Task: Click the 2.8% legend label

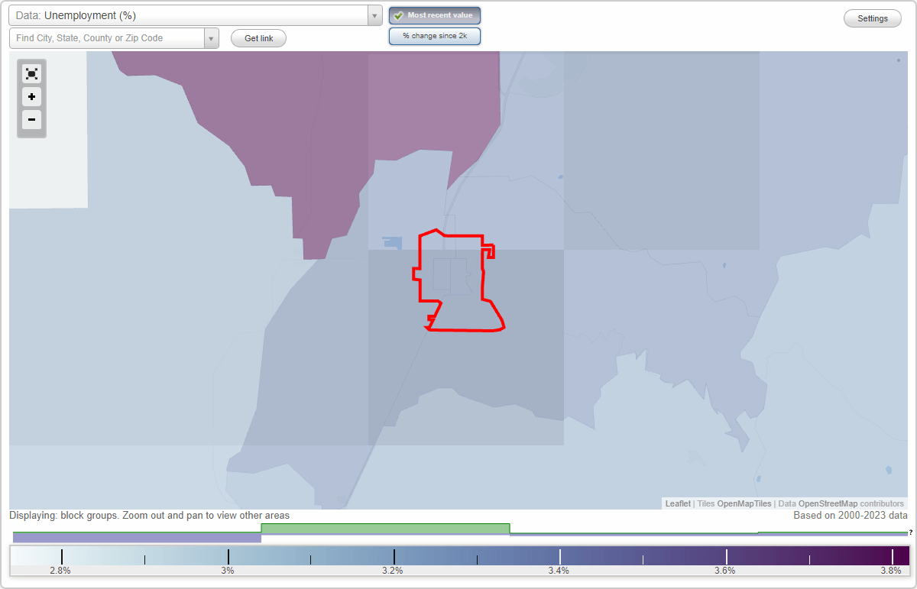Action: 60,571
